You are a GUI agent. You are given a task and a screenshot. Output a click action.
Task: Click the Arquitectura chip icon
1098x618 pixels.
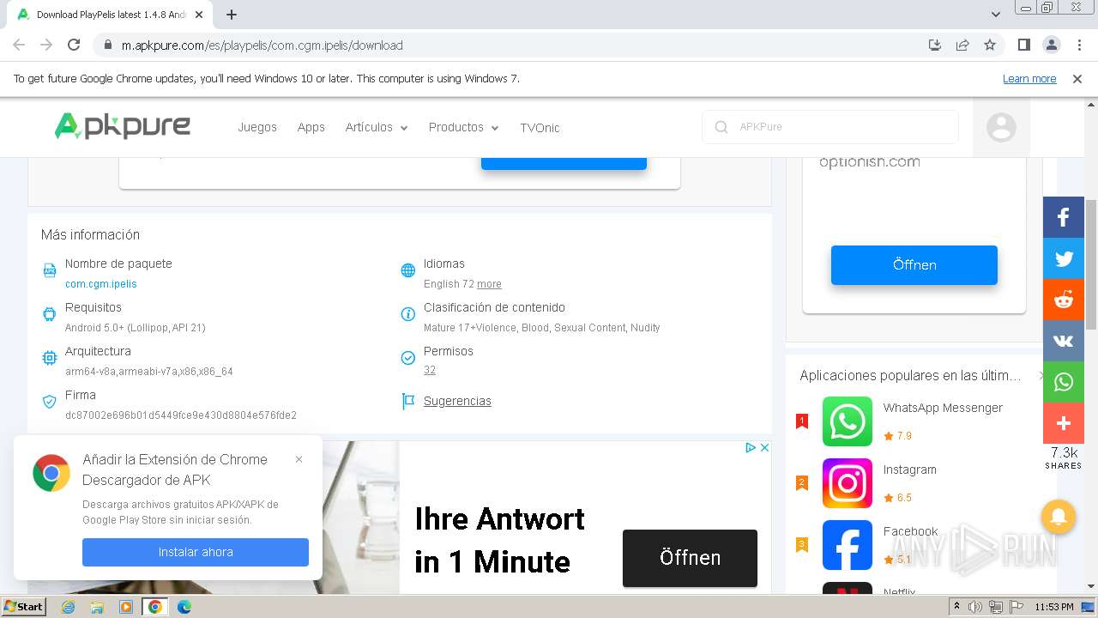tap(50, 358)
